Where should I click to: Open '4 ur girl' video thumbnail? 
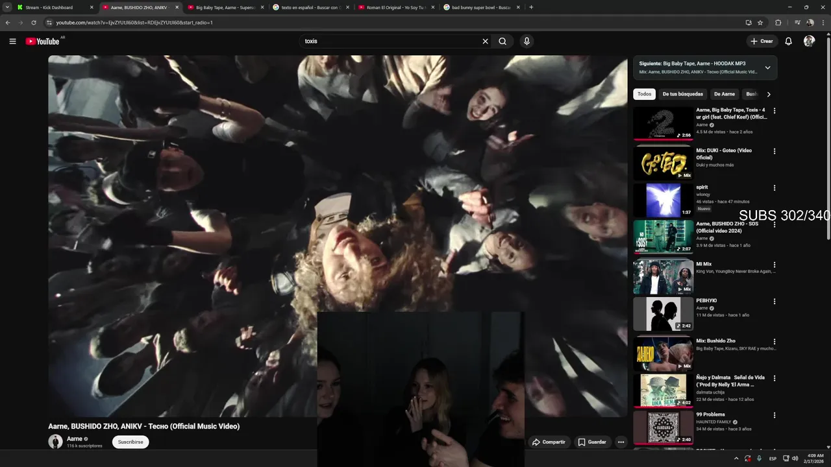tap(663, 123)
